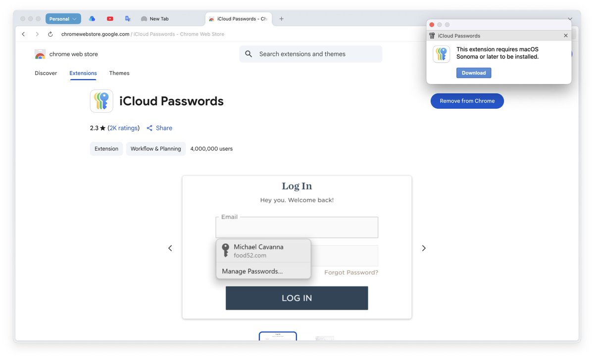Click the iCloud Passwords extension icon

pos(101,101)
